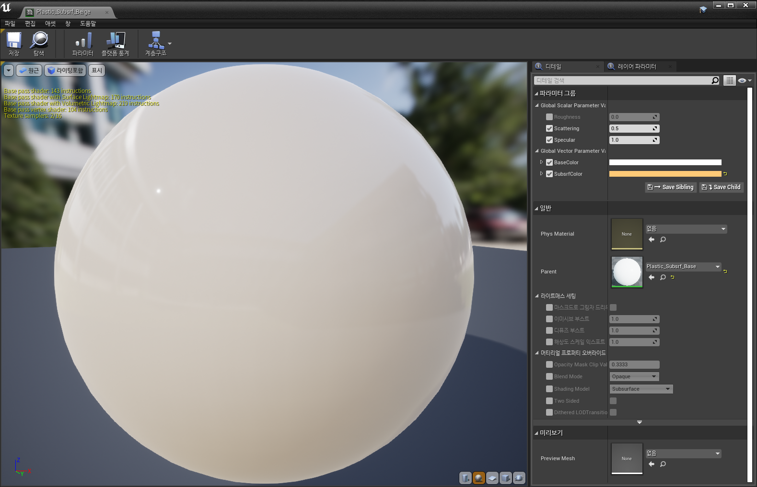Open the 도움말 menu
This screenshot has width=757, height=487.
pyautogui.click(x=88, y=23)
